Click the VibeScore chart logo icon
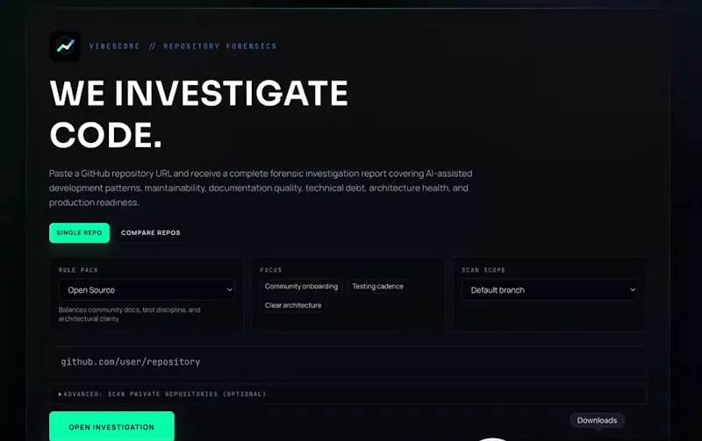 (65, 46)
